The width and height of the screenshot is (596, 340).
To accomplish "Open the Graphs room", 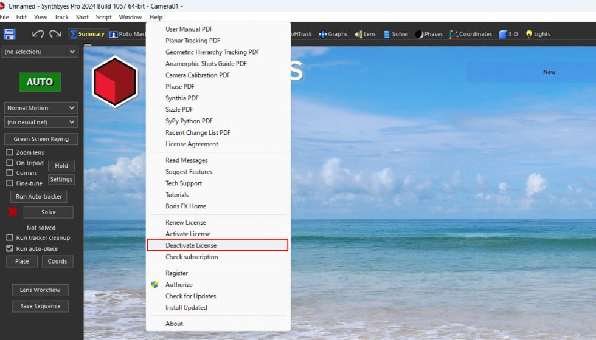I will pos(333,34).
